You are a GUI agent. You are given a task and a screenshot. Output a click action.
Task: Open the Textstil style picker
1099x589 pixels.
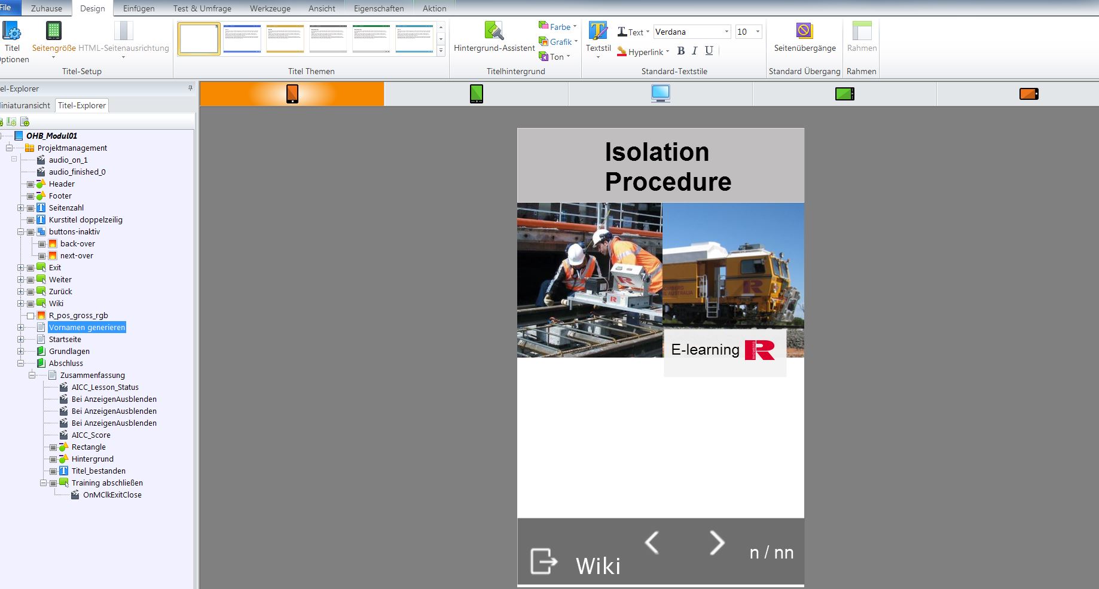tap(598, 39)
